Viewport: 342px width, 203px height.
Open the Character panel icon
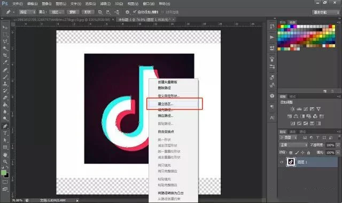pos(272,118)
